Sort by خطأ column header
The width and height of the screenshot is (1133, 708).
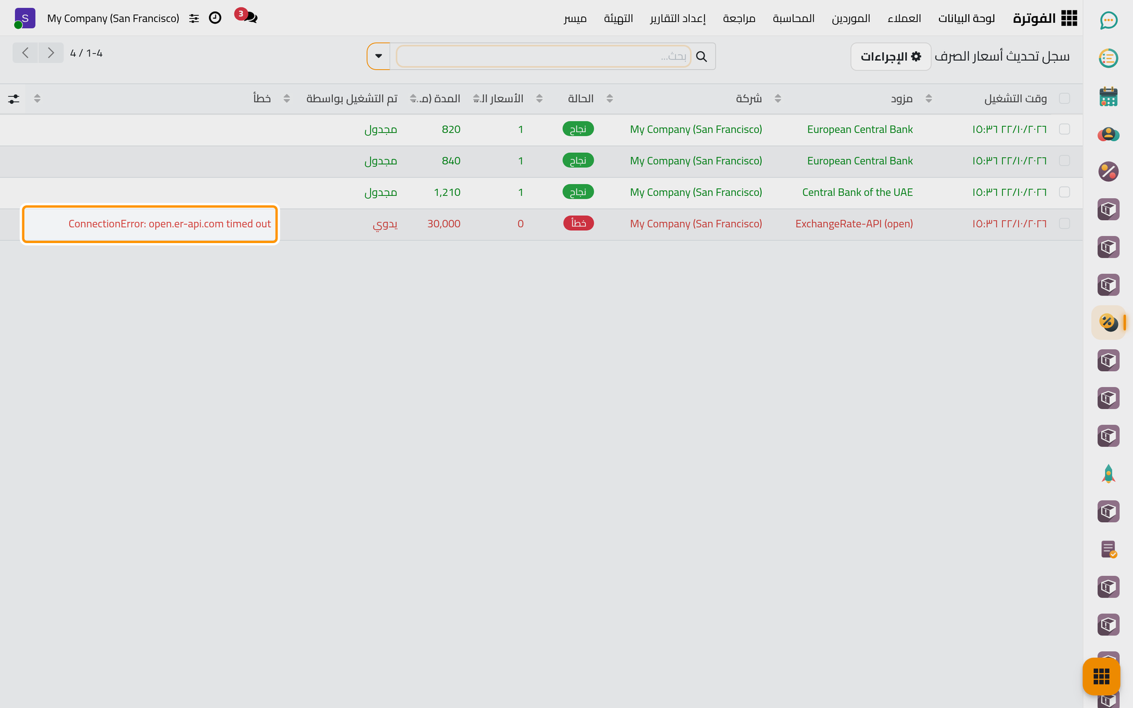pos(262,99)
